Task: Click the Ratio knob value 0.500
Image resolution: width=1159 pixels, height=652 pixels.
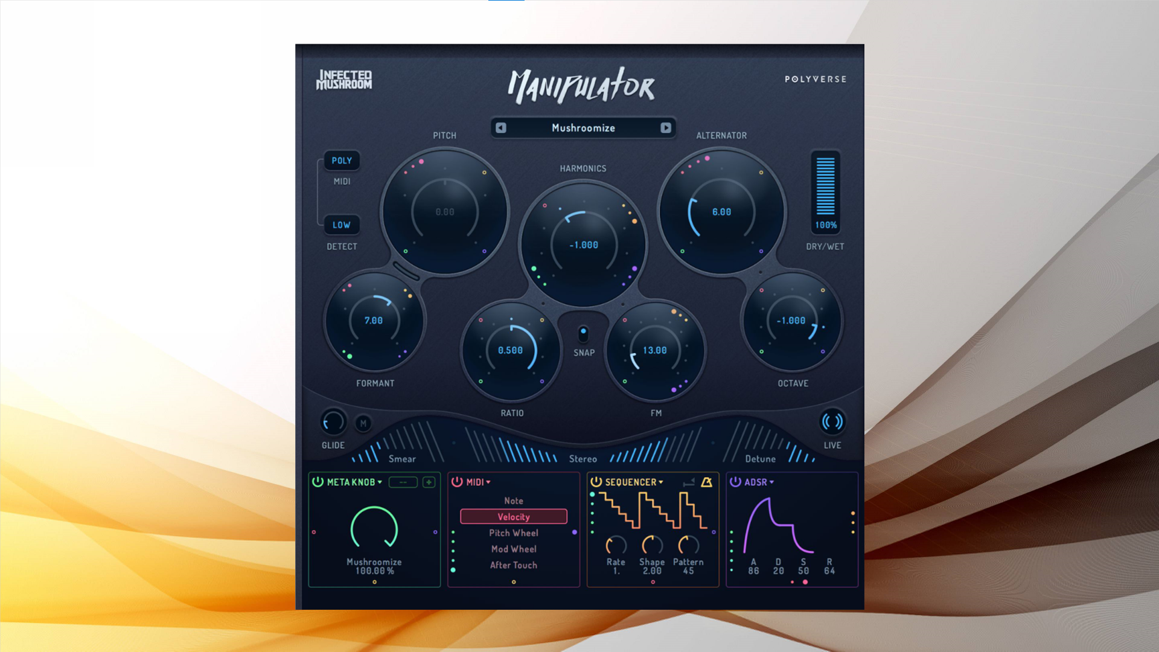Action: (x=510, y=350)
